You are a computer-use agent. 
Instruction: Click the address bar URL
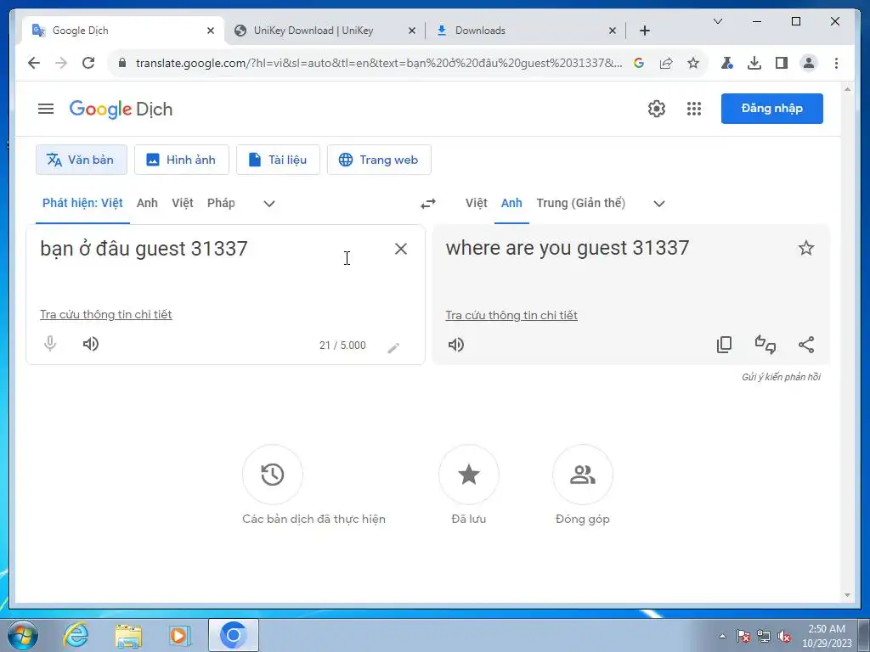click(379, 63)
